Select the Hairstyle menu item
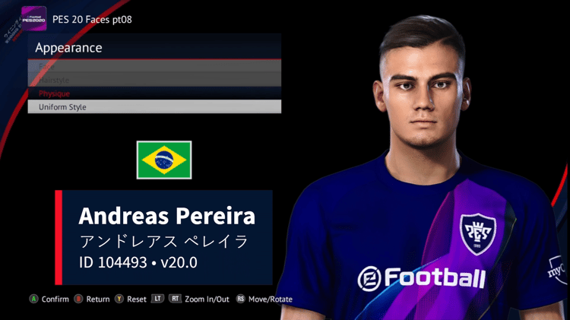Screen dimensions: 570x320 (x=154, y=80)
